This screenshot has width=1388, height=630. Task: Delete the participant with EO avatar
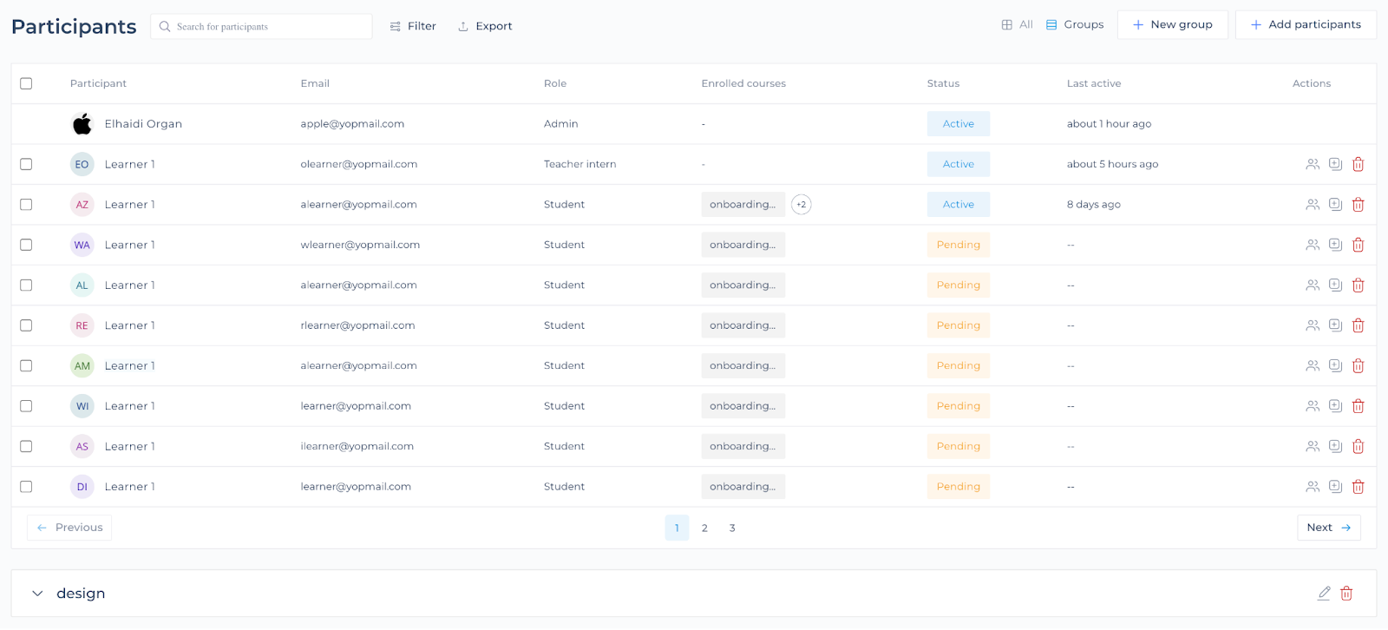click(1359, 164)
